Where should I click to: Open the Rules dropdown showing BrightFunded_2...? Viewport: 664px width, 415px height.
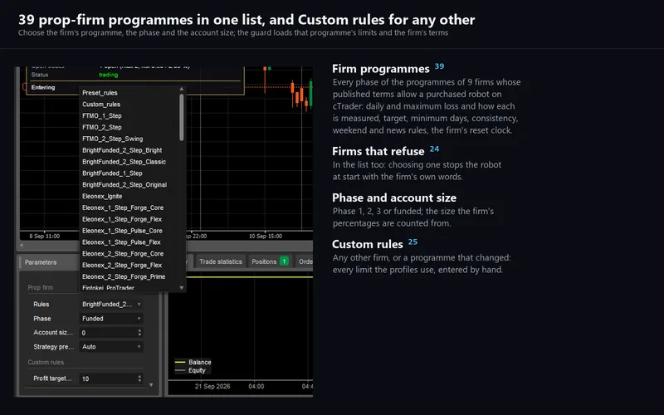[111, 304]
